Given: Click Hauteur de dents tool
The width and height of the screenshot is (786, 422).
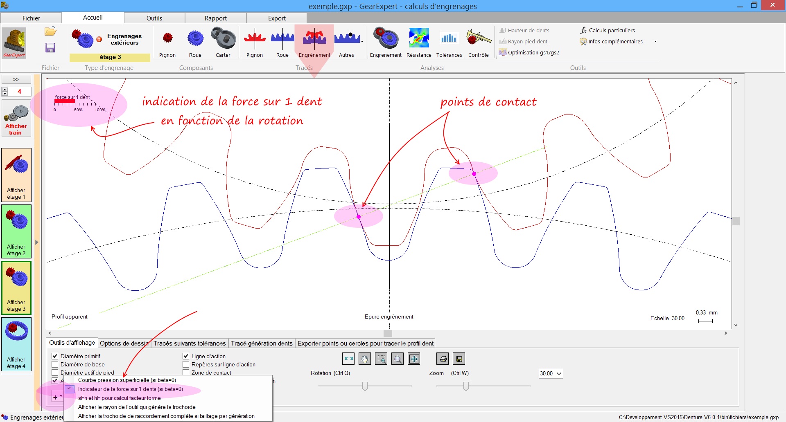Looking at the screenshot, I should (x=524, y=30).
